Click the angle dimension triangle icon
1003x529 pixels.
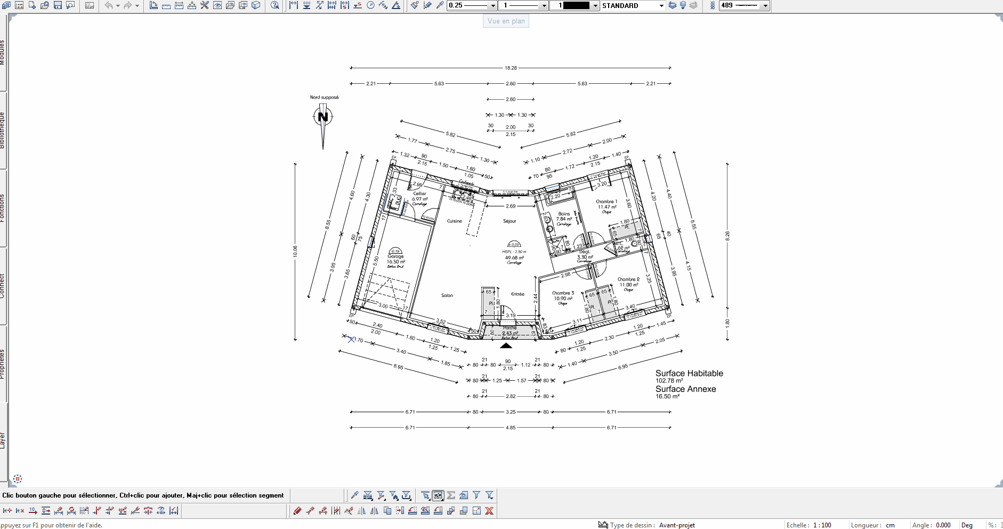tap(397, 5)
